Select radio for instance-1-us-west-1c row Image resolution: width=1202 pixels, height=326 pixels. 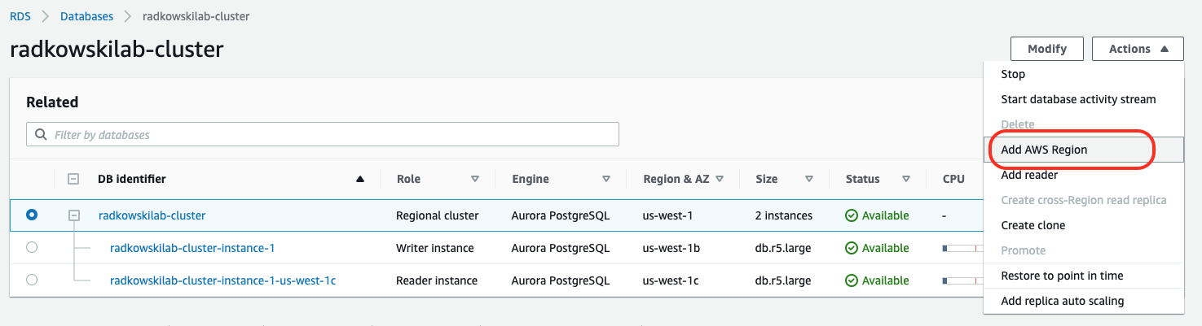click(32, 280)
